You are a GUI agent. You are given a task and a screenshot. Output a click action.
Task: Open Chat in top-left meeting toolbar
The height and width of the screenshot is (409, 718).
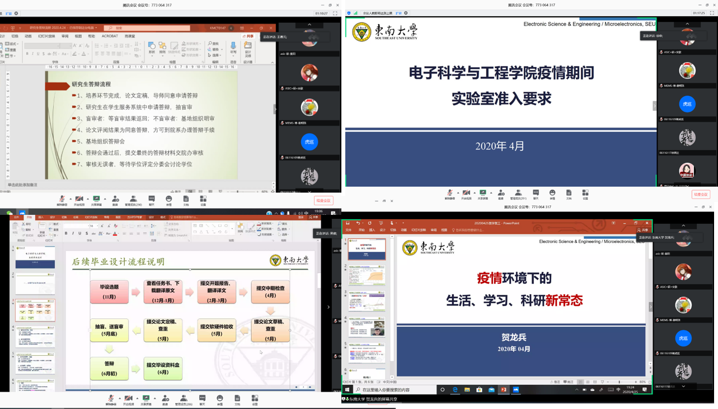coord(152,200)
